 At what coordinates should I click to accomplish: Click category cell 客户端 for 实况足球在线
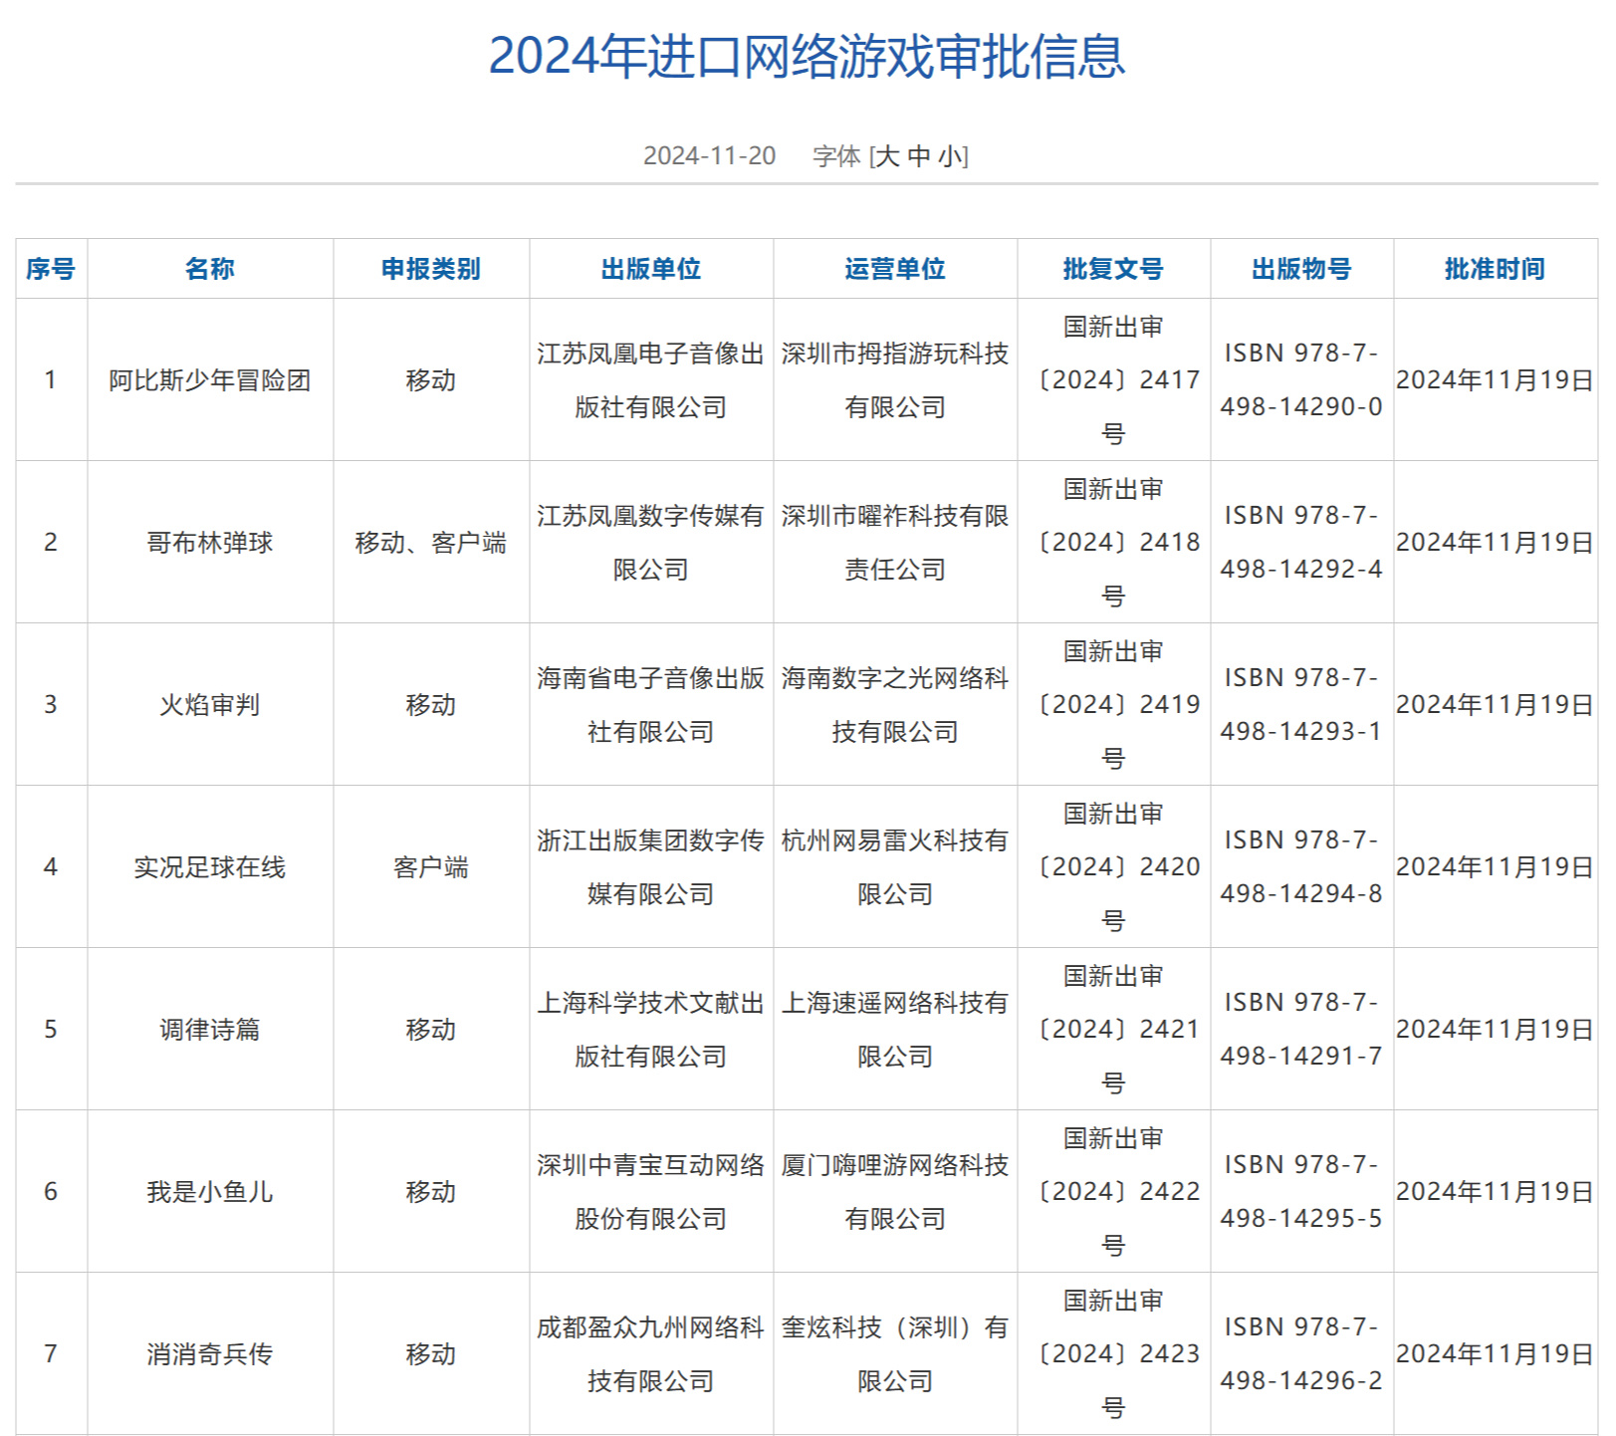pyautogui.click(x=431, y=867)
